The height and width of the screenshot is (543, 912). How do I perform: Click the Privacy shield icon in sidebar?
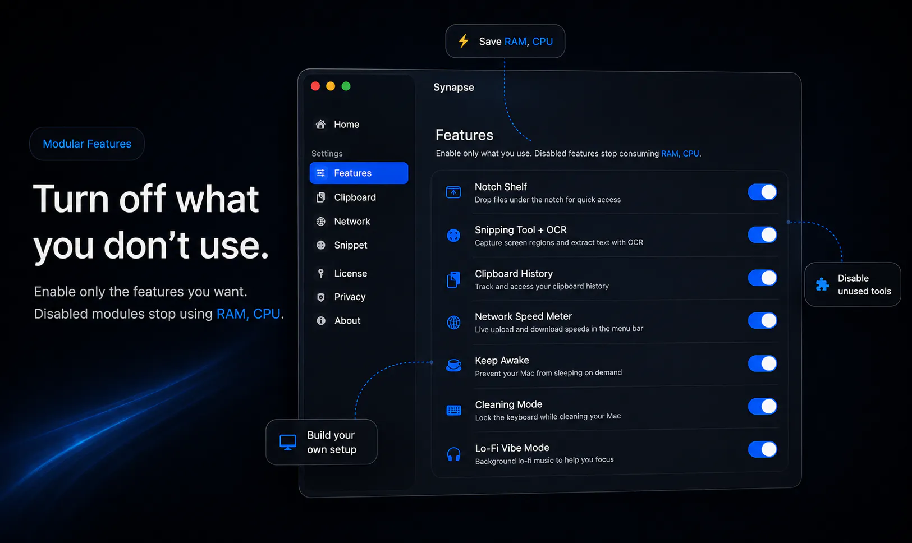320,297
